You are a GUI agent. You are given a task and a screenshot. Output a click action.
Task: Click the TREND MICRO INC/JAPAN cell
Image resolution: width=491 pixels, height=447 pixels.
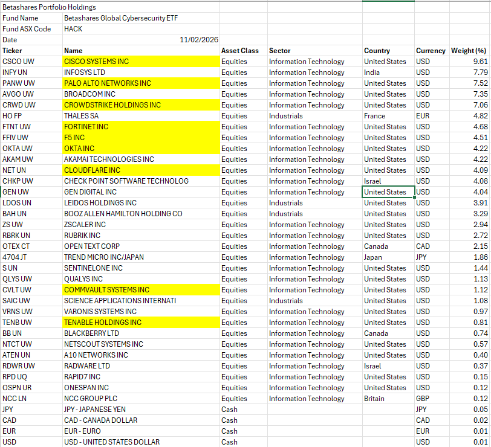click(140, 257)
